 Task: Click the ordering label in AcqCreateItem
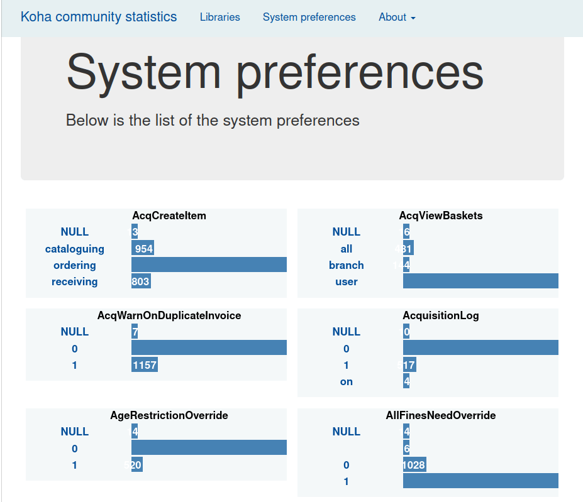(x=75, y=265)
